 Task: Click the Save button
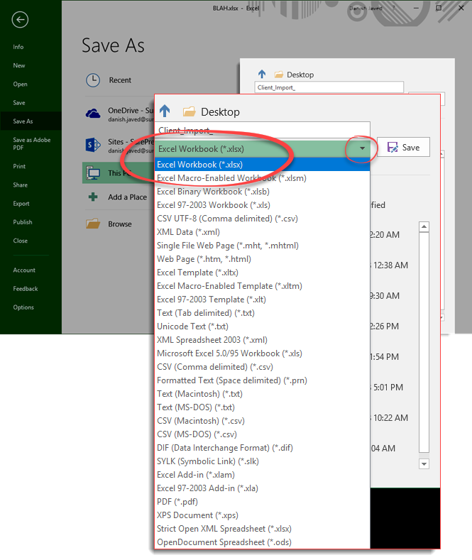(x=403, y=148)
